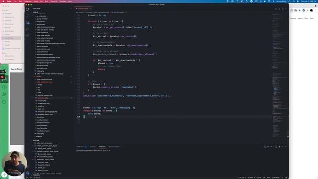
Task: Open the help icon in Local green sidebar
Action: pyautogui.click(x=4, y=102)
